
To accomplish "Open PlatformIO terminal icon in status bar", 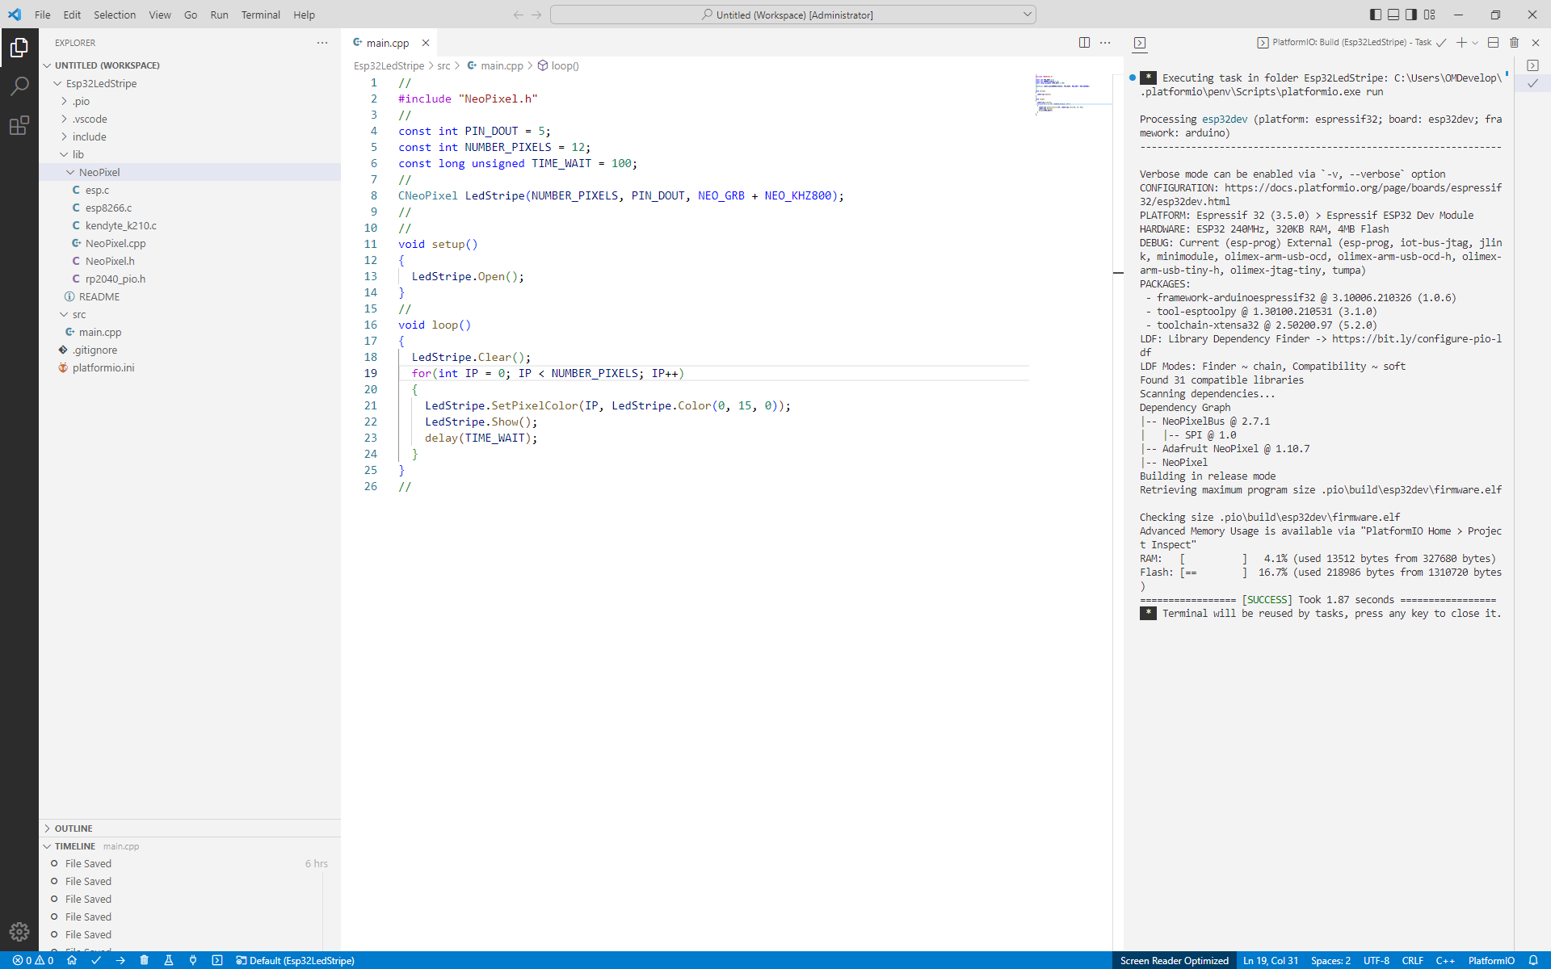I will click(x=217, y=960).
